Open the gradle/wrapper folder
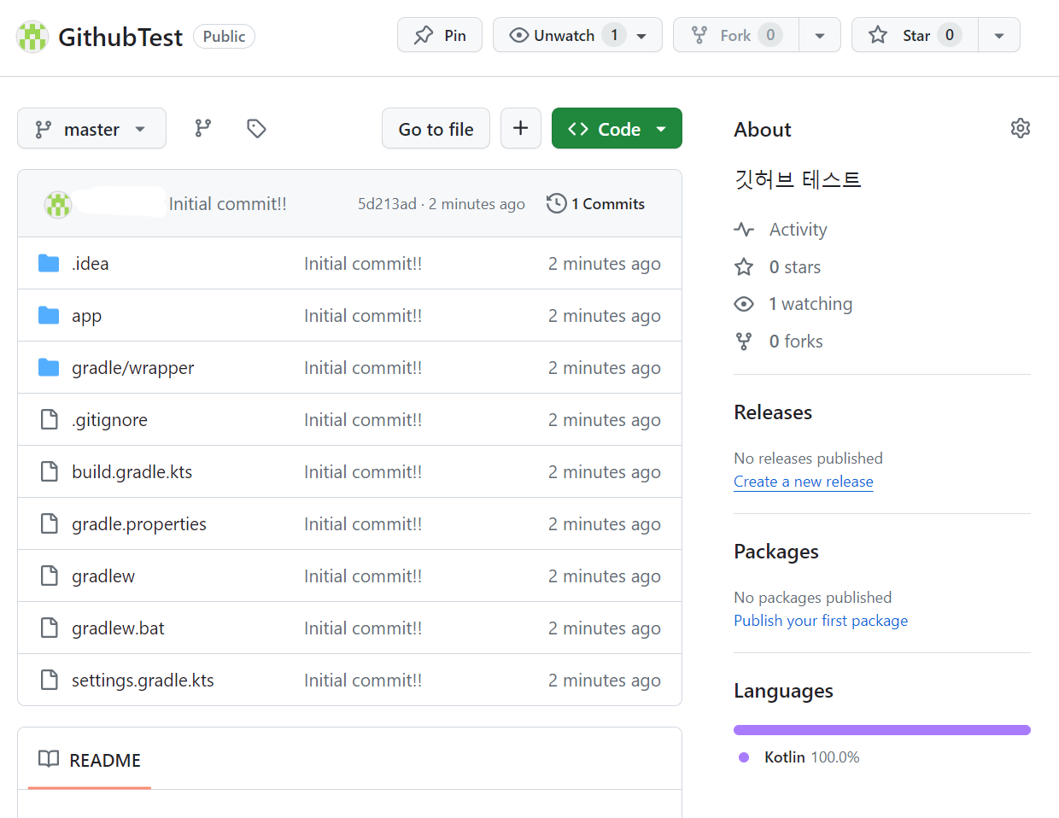This screenshot has width=1059, height=818. click(133, 368)
